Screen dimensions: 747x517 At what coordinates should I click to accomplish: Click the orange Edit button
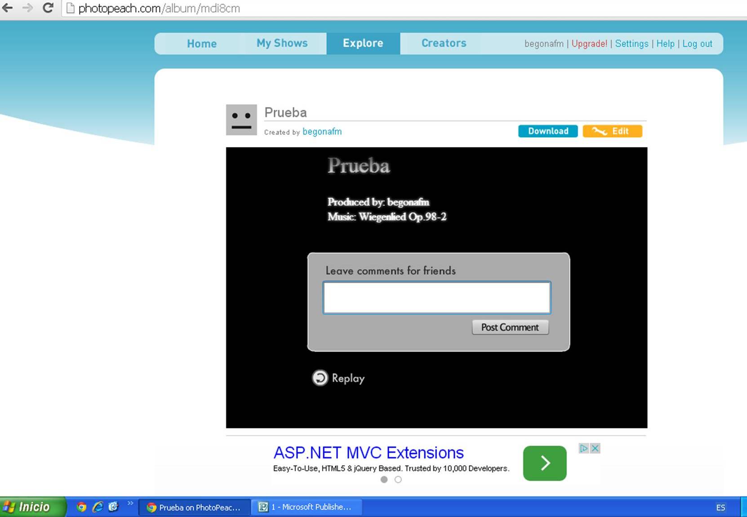tap(612, 131)
